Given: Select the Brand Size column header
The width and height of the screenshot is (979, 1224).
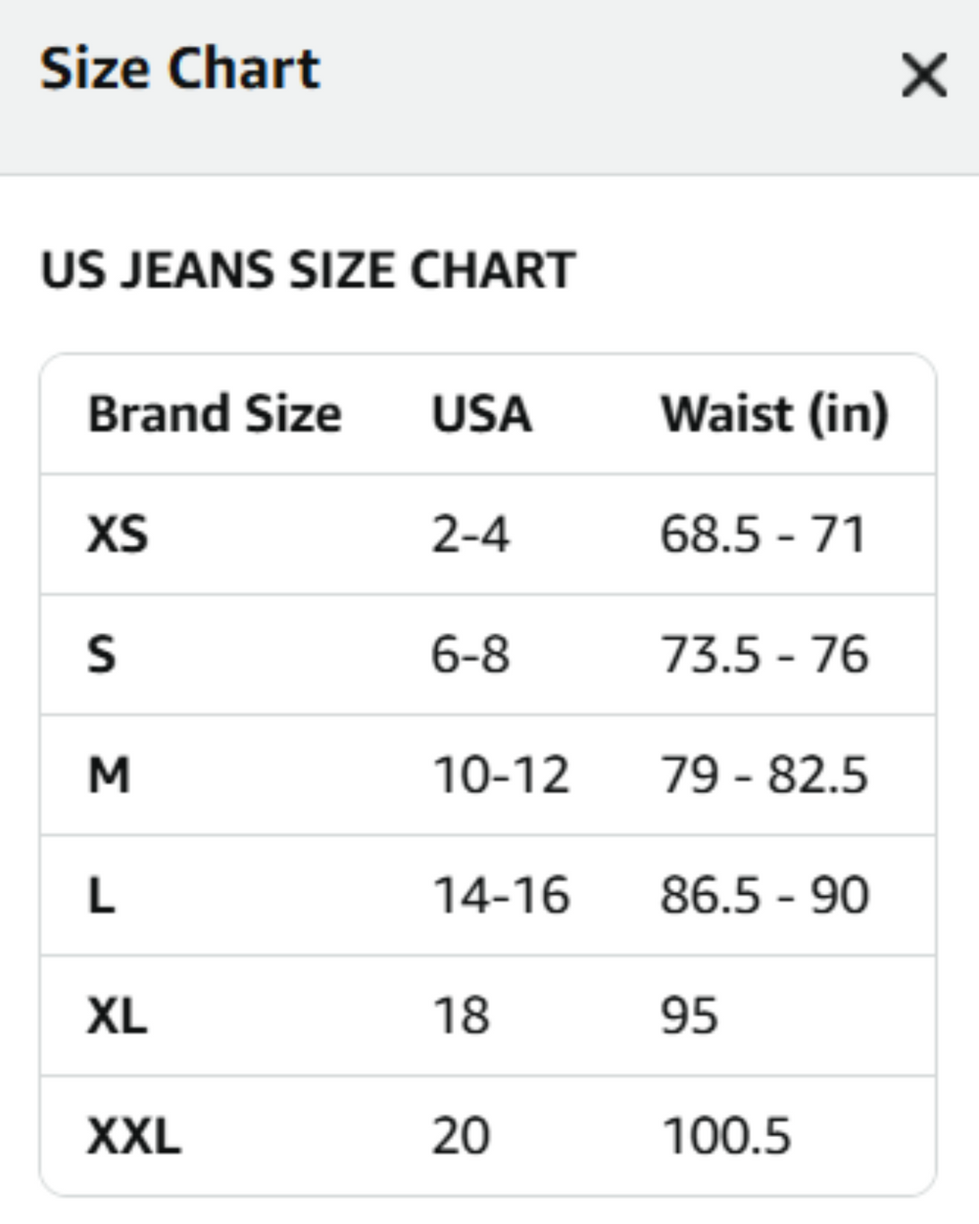Looking at the screenshot, I should [214, 414].
